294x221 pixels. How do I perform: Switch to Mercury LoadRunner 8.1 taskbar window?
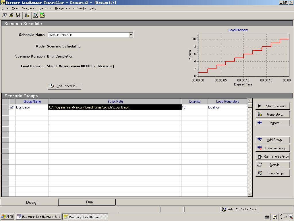coord(38,217)
